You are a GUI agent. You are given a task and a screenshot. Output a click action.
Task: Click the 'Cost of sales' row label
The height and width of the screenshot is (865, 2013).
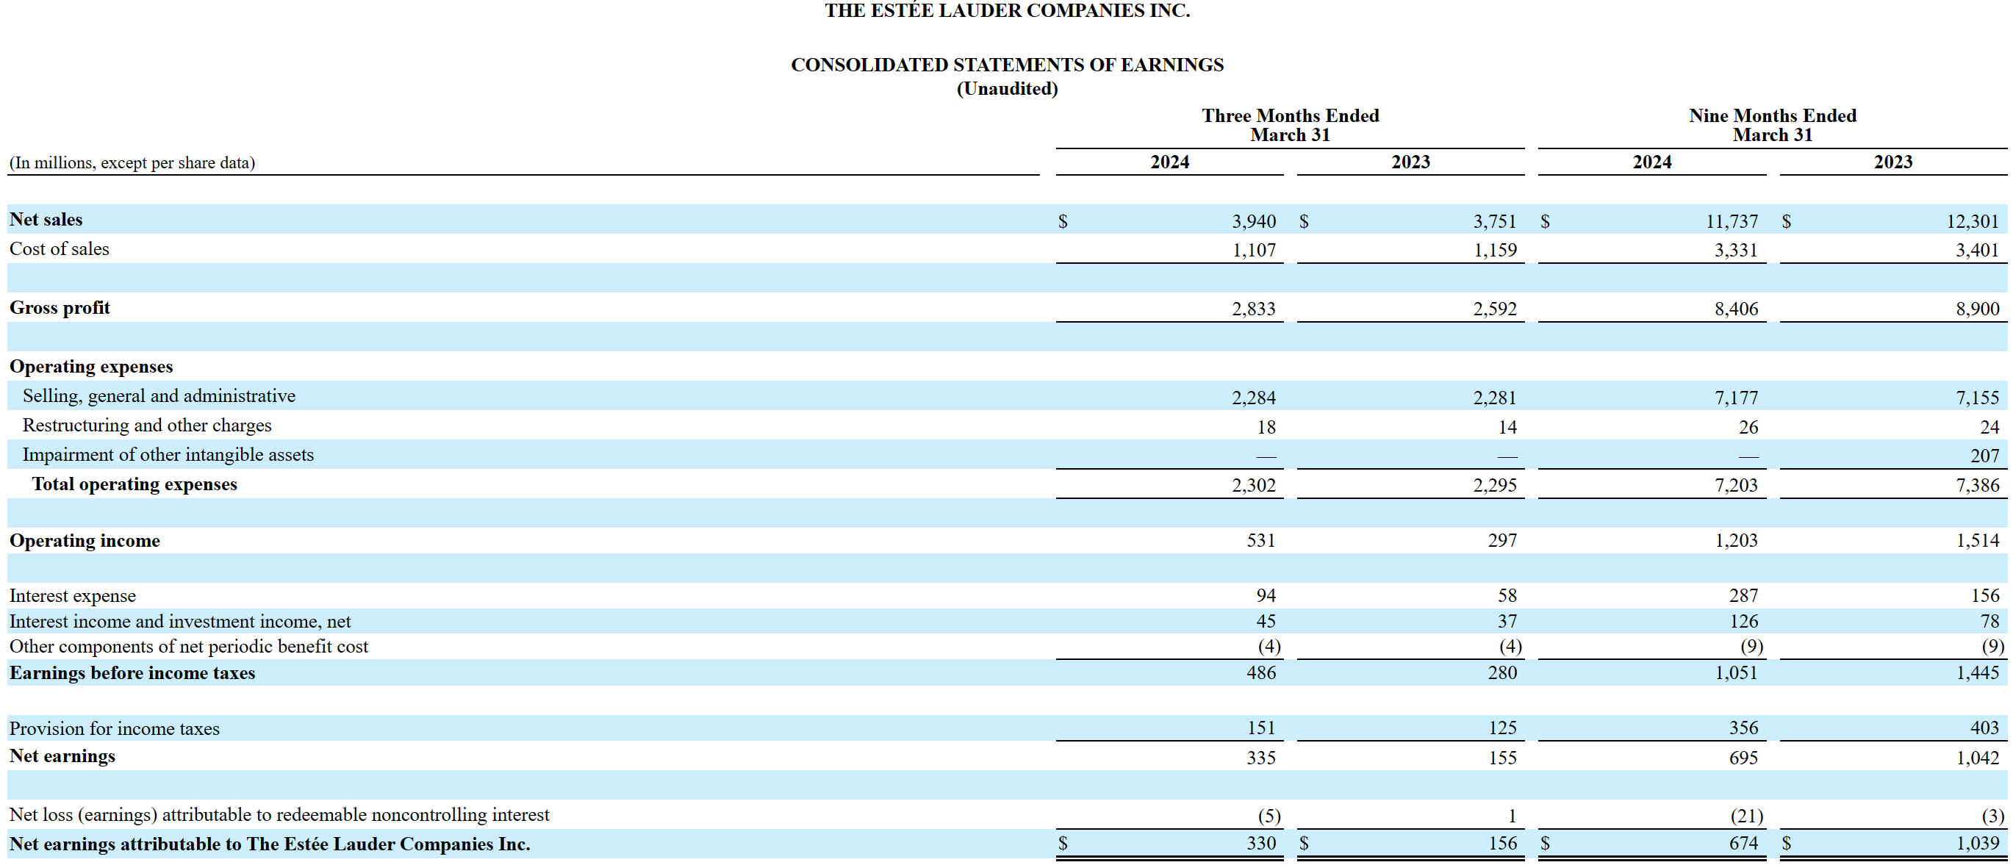pyautogui.click(x=60, y=249)
